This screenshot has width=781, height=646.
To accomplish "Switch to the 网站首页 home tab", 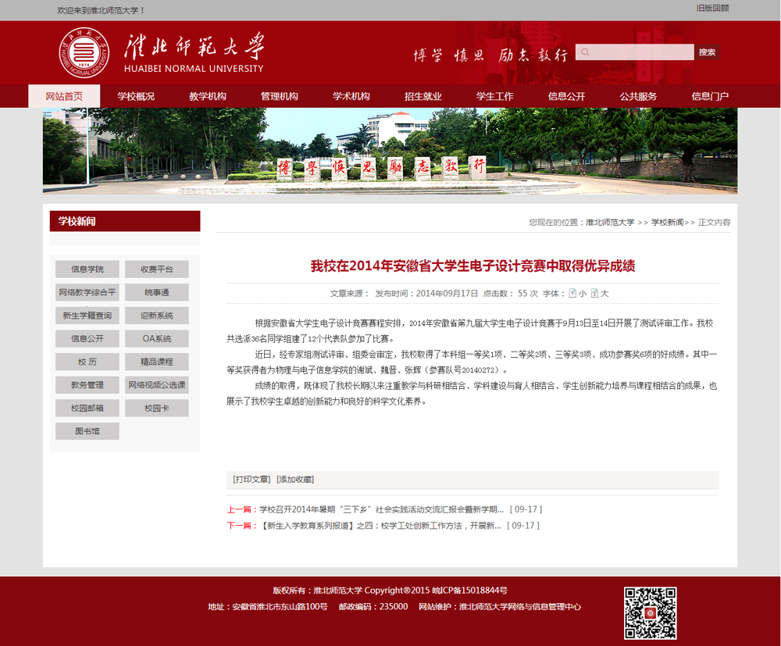I will (64, 96).
